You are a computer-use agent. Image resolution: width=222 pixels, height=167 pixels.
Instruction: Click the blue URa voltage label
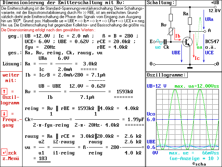[x=209, y=19]
